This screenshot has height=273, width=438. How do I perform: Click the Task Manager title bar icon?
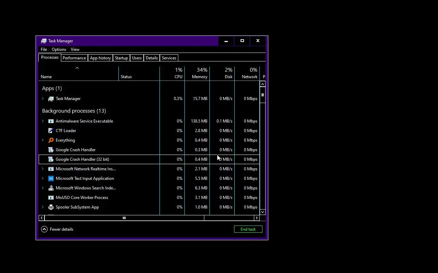point(44,41)
